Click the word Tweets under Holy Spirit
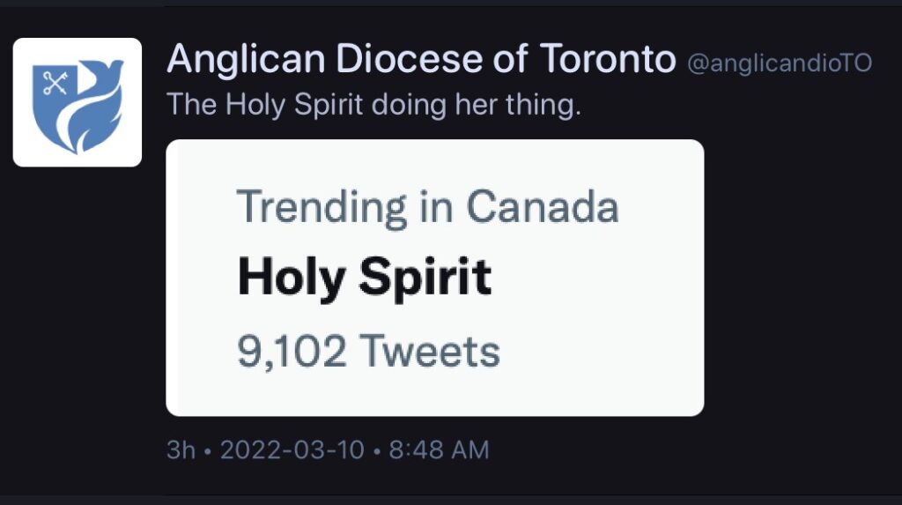This screenshot has height=505, width=902. [430, 352]
